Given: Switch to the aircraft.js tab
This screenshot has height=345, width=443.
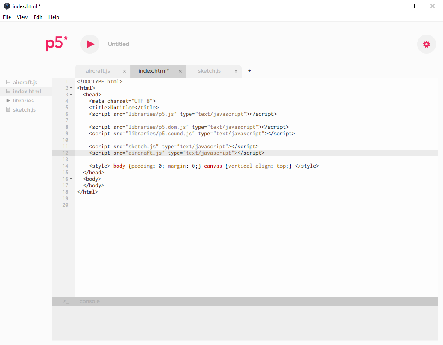Looking at the screenshot, I should (98, 71).
